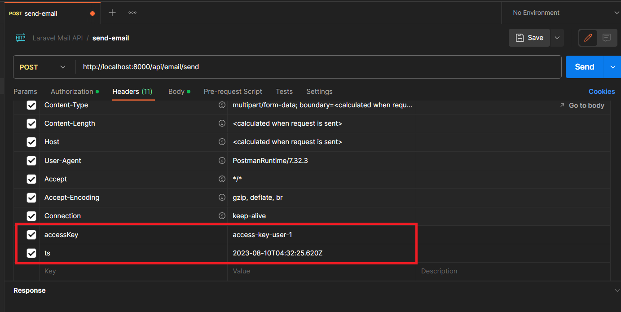Disable the ts header checkbox
Screen dimensions: 621x312
pos(31,253)
